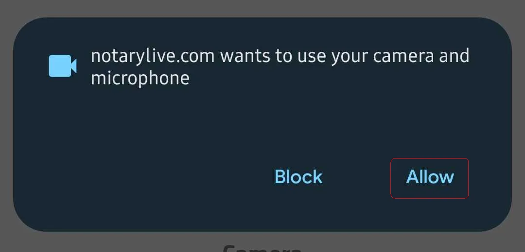The image size is (525, 252).
Task: Click dialog space between Block and Allow
Action: 357,177
